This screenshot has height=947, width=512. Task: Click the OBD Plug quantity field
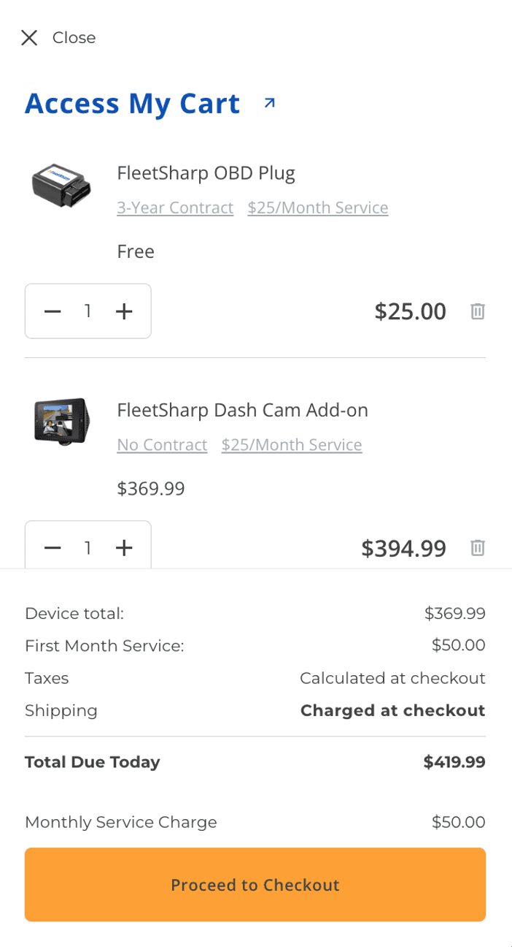tap(88, 311)
